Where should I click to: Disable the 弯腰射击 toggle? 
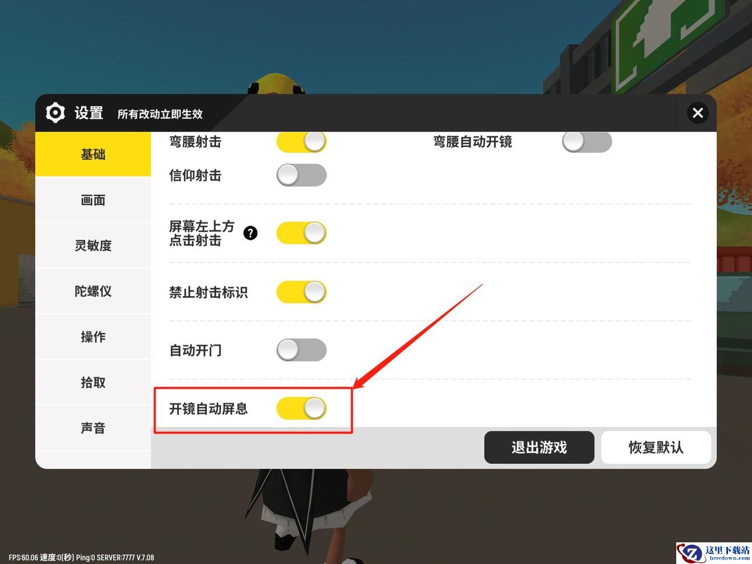301,141
